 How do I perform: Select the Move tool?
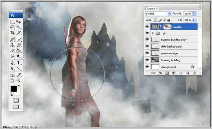click(18, 21)
